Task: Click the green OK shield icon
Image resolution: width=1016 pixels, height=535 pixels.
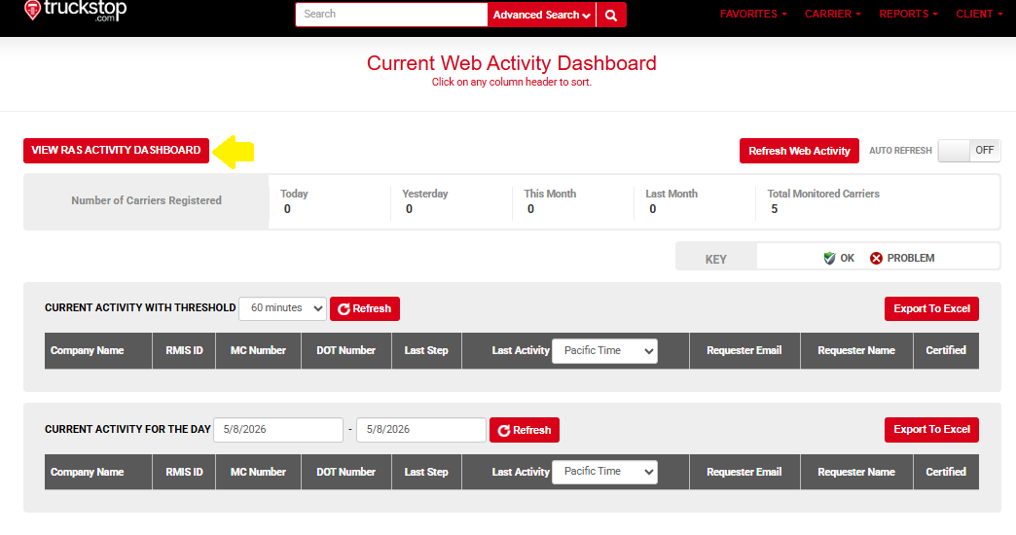Action: coord(829,259)
